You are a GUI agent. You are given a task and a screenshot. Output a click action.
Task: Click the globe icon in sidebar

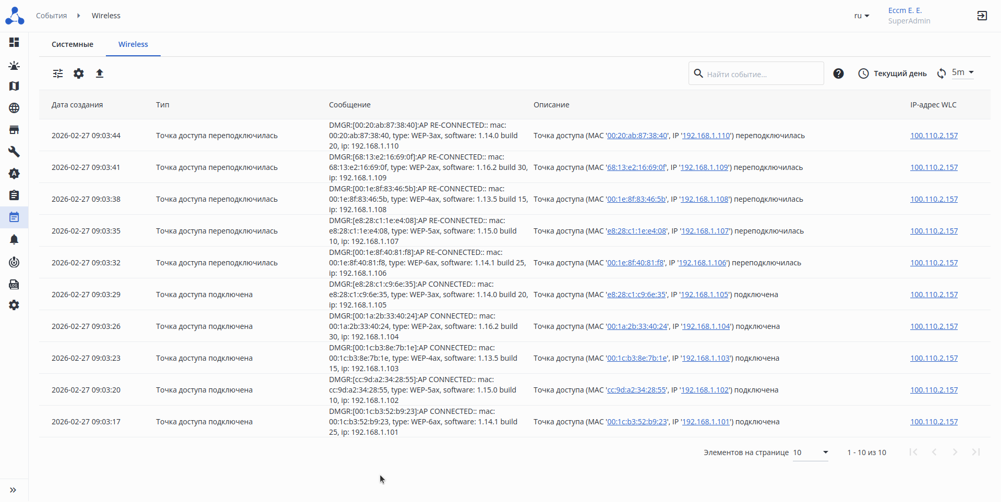click(x=14, y=108)
